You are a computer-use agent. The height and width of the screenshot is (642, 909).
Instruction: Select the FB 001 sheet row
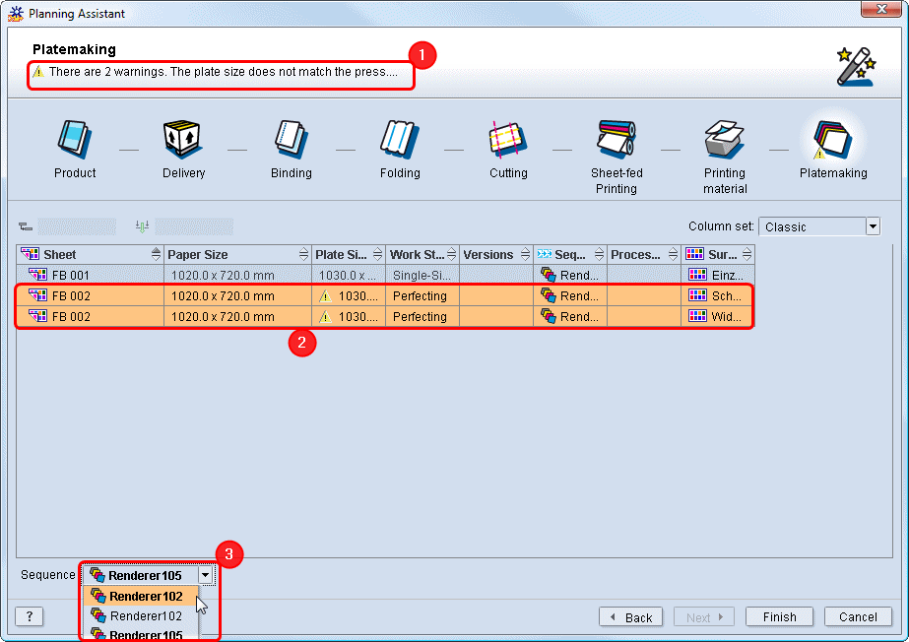[x=89, y=276]
